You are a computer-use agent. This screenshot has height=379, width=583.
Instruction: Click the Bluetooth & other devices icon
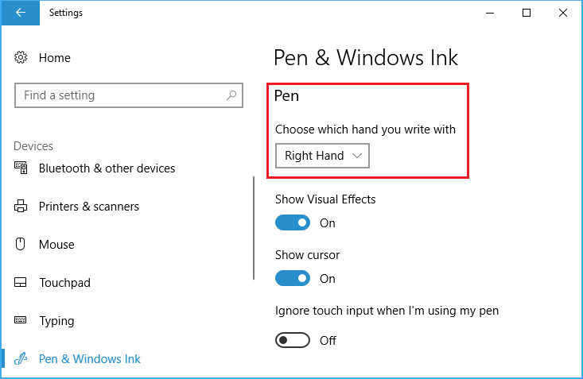(x=21, y=168)
